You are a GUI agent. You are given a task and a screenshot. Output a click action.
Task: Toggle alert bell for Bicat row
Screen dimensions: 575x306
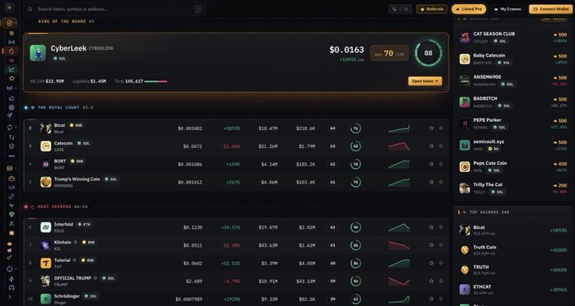(x=441, y=128)
